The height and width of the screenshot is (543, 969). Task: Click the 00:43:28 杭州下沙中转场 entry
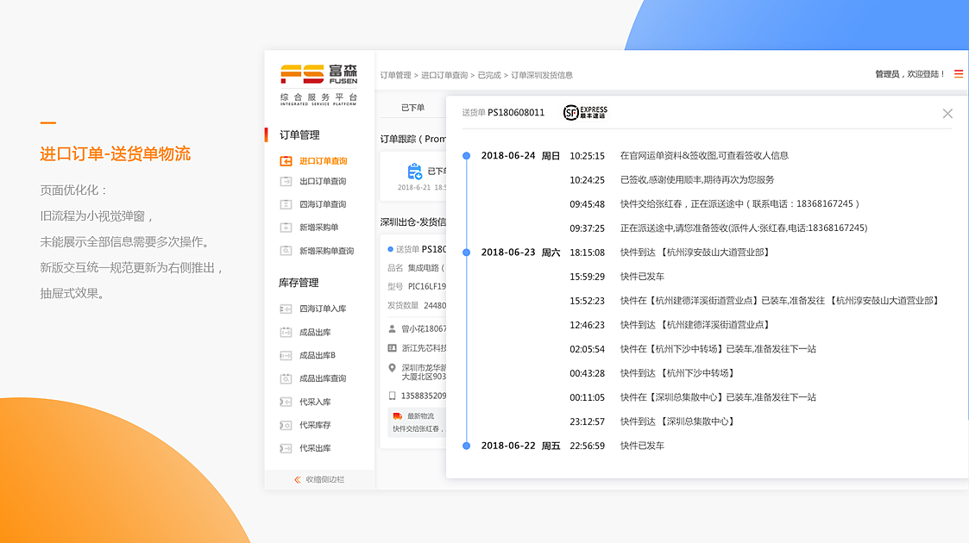pos(652,373)
